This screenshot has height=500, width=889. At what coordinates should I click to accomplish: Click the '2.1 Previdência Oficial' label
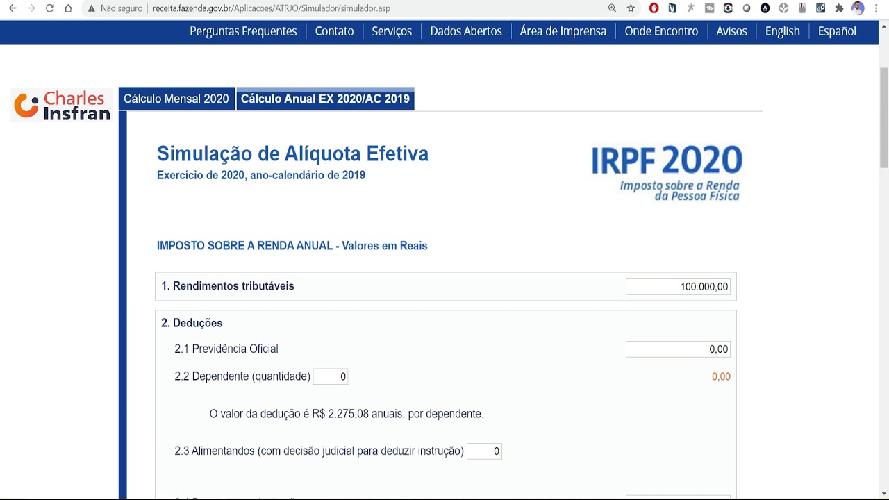(x=226, y=349)
